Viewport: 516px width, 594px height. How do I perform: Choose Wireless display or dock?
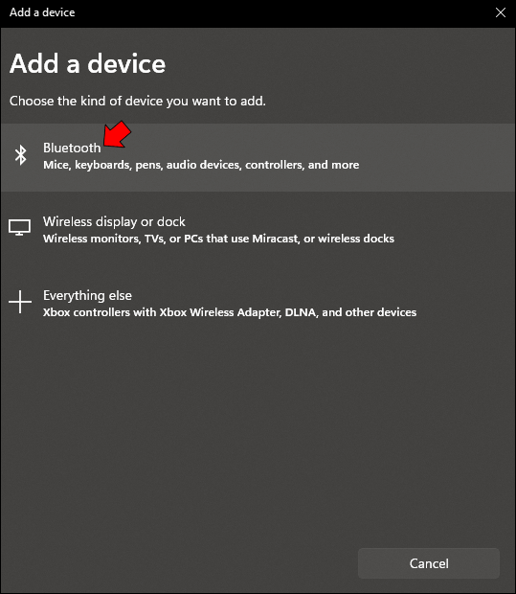pyautogui.click(x=114, y=221)
